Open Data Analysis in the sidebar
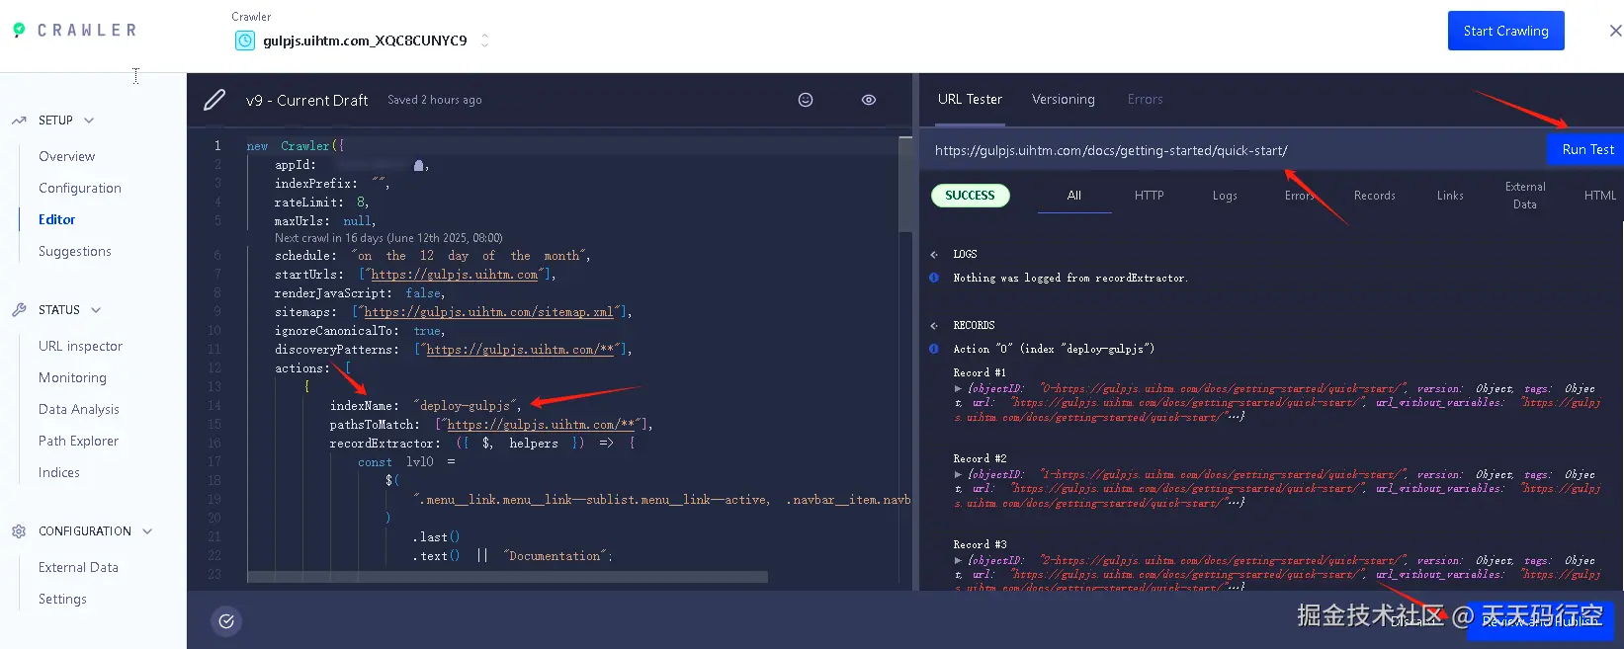Screen dimensions: 1624x649 click(x=79, y=409)
